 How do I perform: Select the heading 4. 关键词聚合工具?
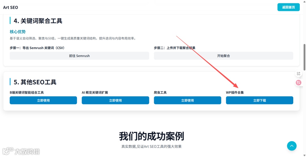click(38, 21)
